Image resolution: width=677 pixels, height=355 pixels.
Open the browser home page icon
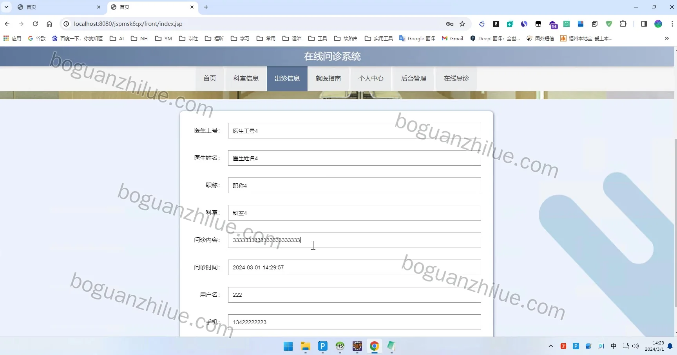[49, 24]
